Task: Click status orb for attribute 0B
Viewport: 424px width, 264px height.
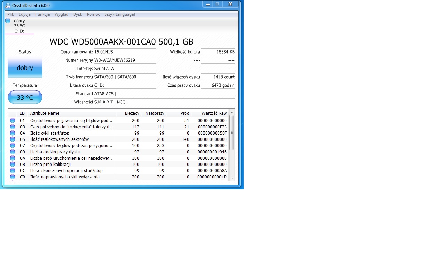Action: (x=13, y=164)
